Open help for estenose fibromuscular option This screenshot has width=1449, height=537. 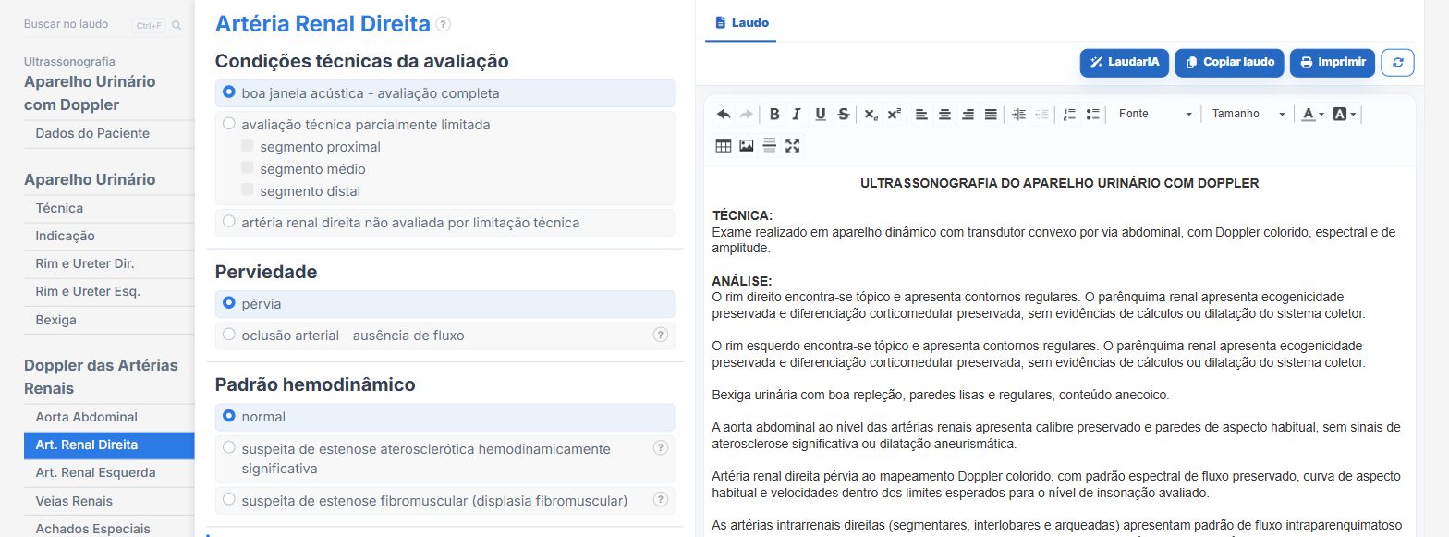661,500
